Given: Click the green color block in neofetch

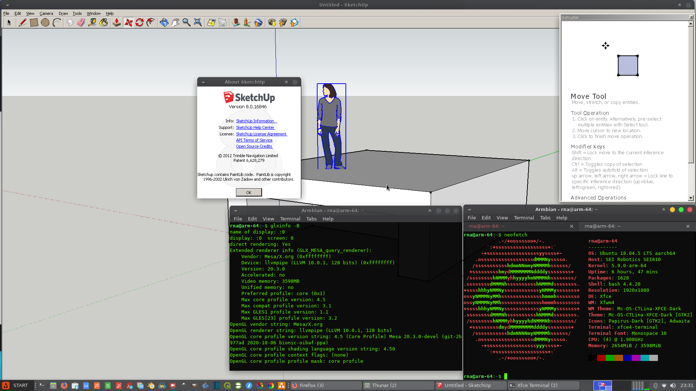Looking at the screenshot, I should point(610,358).
